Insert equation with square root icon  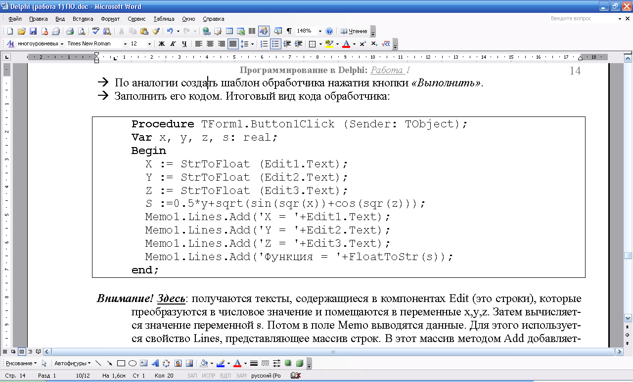point(386,44)
